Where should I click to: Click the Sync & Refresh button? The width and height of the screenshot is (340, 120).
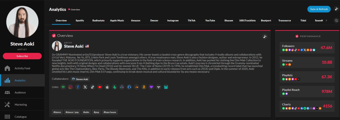(x=319, y=9)
